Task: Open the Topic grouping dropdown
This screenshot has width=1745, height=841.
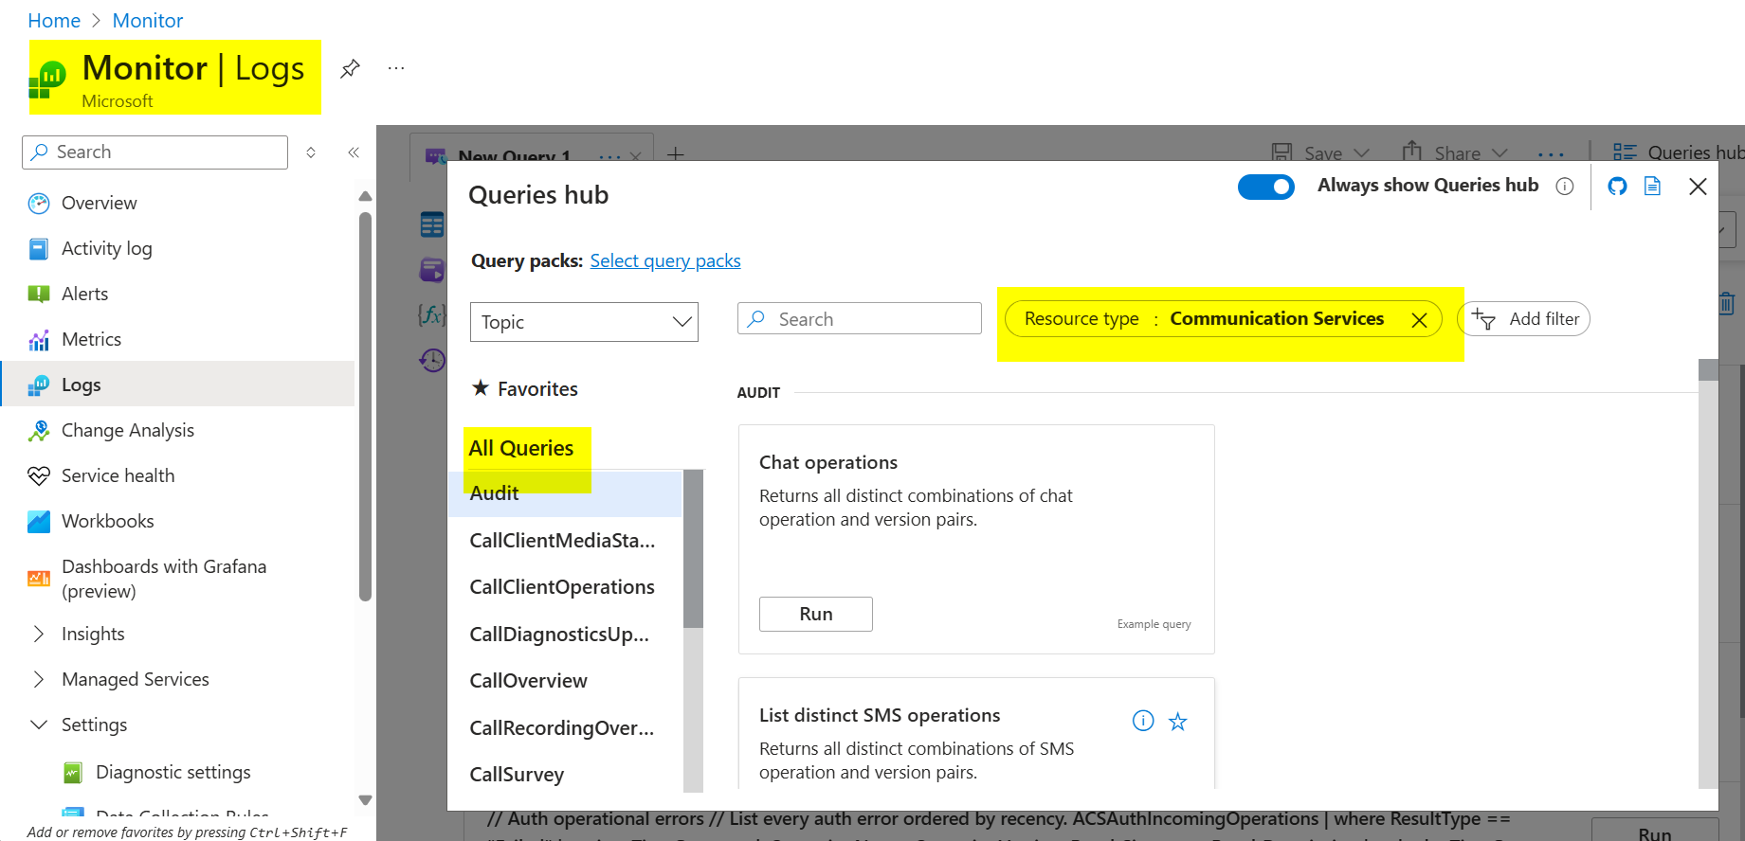Action: (x=584, y=322)
